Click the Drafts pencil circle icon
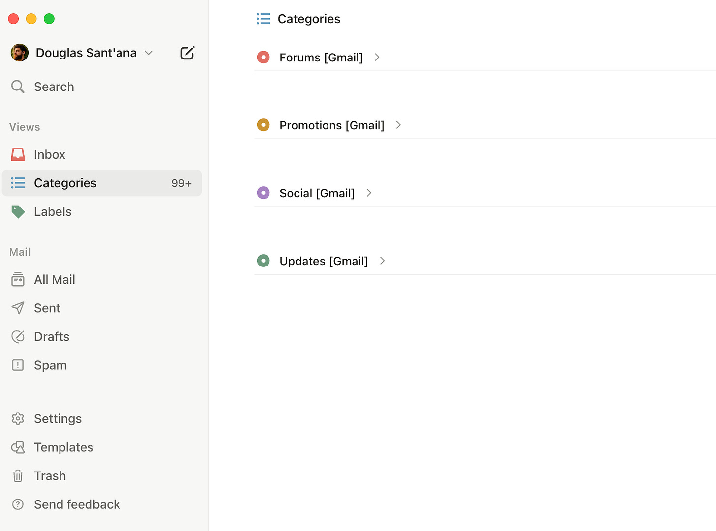Viewport: 716px width, 531px height. pos(18,336)
